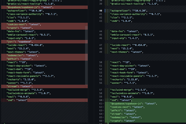Select "vaul" line in the right pane
186x124 pixels.
click(x=145, y=97)
